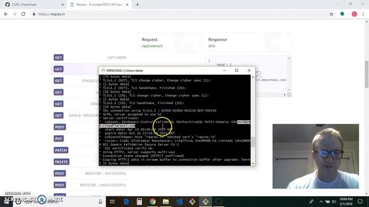Bookmark this page with the star icon
This screenshot has height=207, width=369.
coord(332,14)
